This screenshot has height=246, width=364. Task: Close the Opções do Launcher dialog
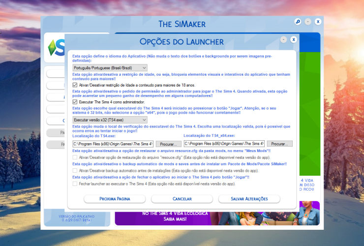pyautogui.click(x=294, y=39)
